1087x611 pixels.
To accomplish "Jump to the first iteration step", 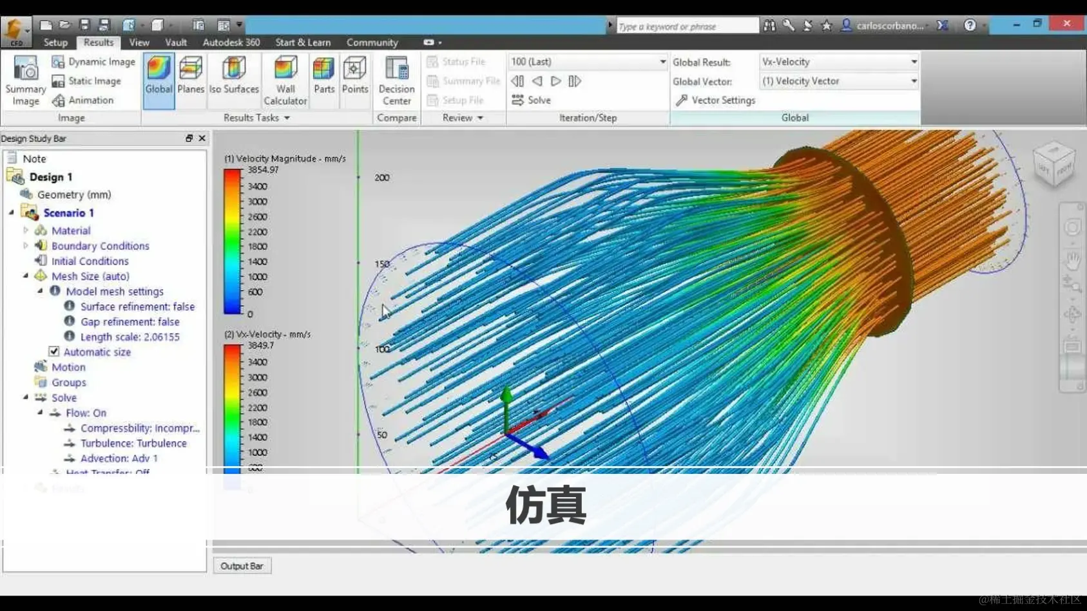I will [x=517, y=81].
